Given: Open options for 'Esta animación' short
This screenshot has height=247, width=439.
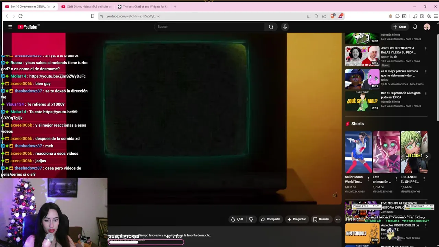Looking at the screenshot, I should [396, 179].
